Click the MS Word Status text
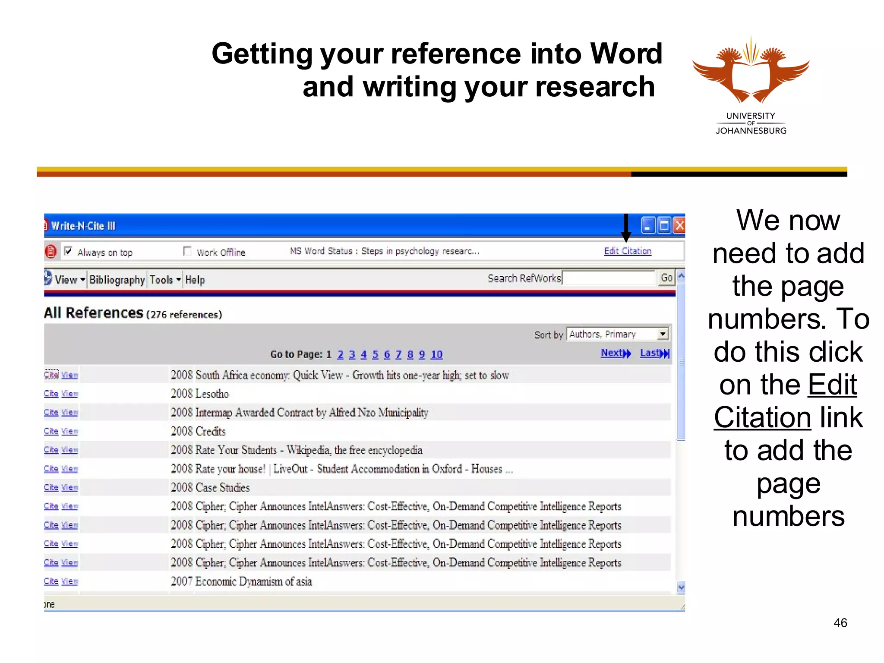Image resolution: width=884 pixels, height=663 pixels. click(x=385, y=251)
